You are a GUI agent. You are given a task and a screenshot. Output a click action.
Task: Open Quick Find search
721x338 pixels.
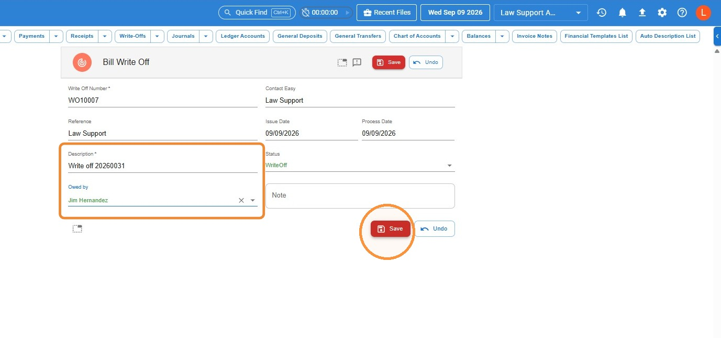point(257,13)
